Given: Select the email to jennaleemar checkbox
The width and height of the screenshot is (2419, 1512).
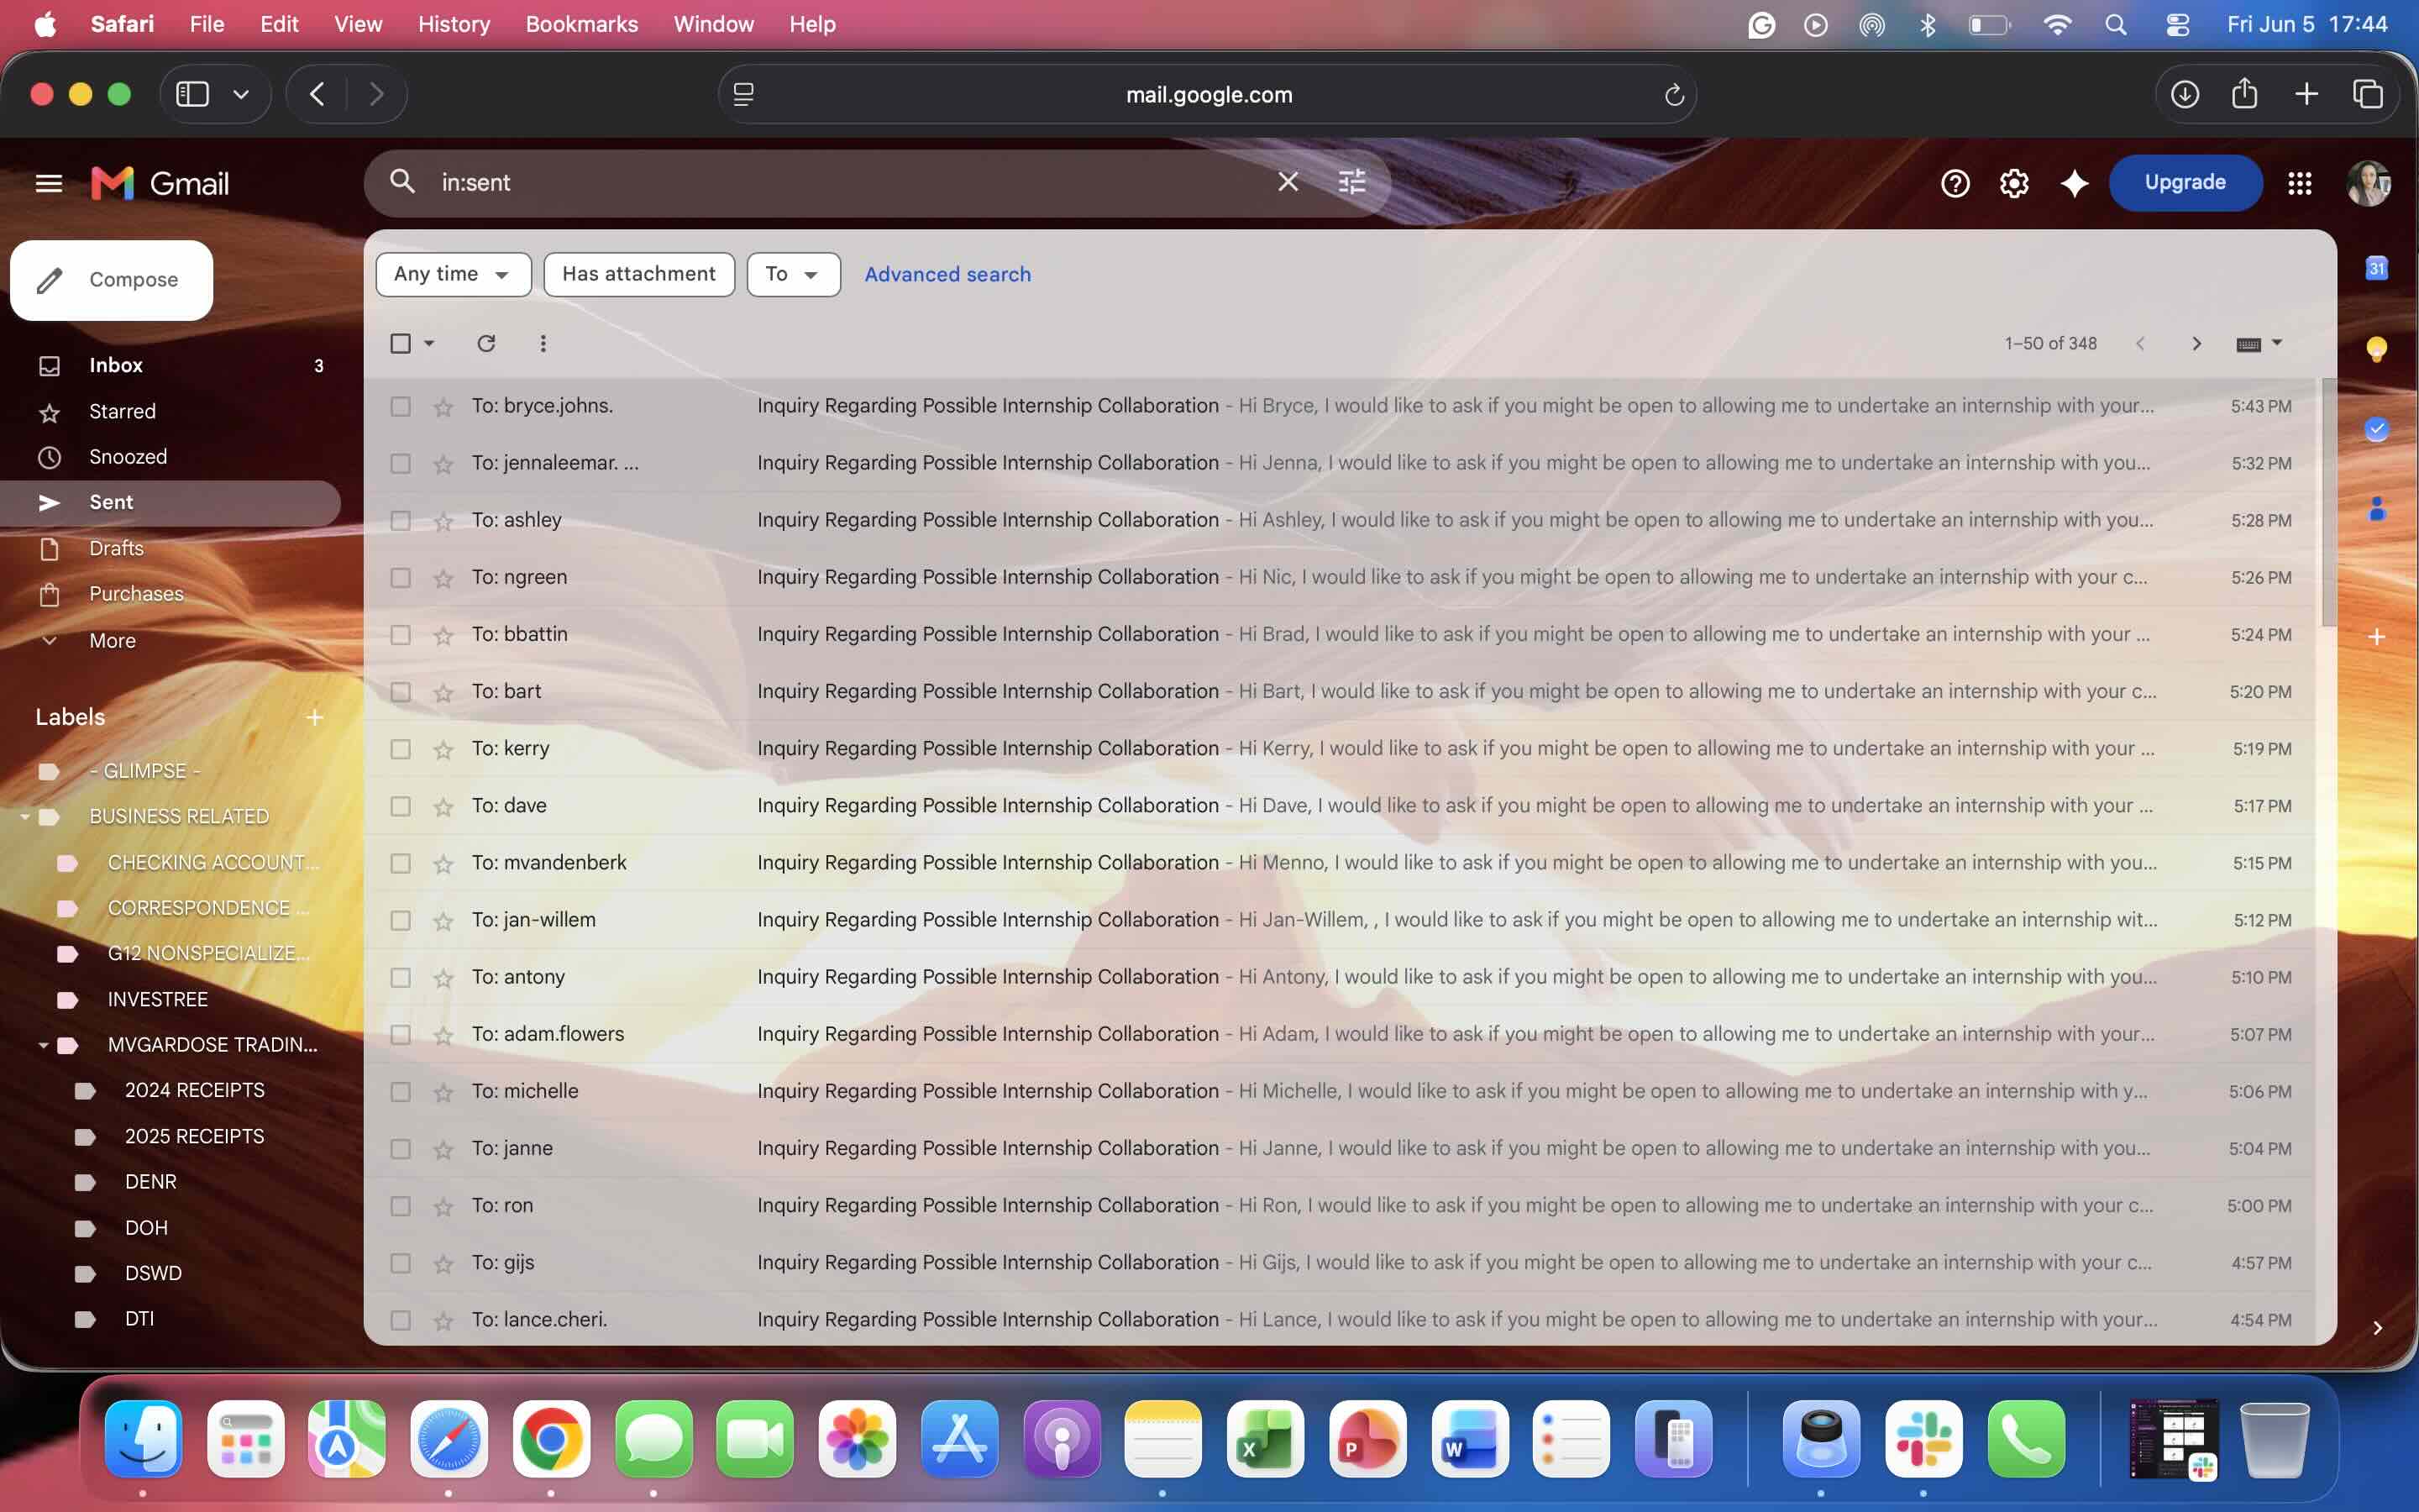Looking at the screenshot, I should pos(400,463).
